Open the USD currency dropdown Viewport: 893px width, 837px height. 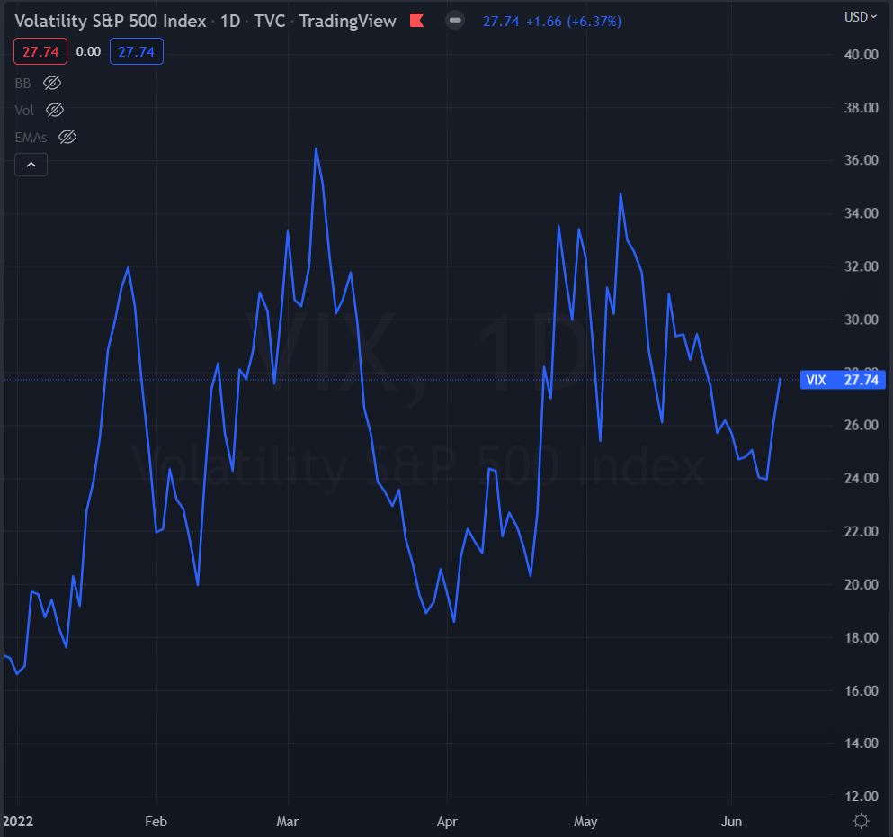860,17
